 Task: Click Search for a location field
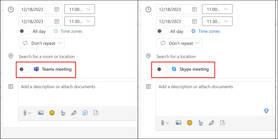click(x=176, y=57)
